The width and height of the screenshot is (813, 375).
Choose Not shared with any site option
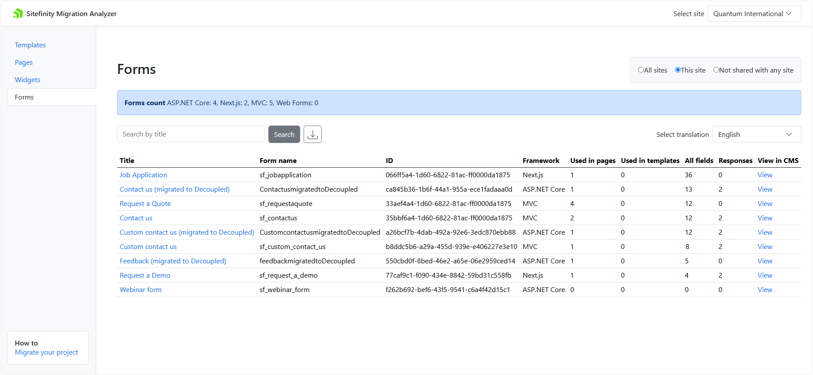716,70
